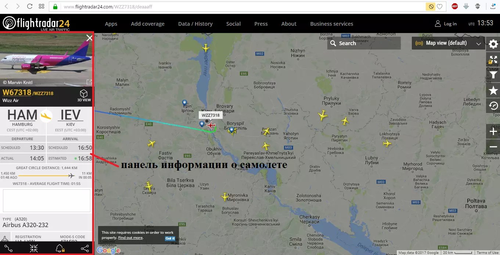Click the flight route icon in bottom bar
Screen dimensions: 500x255
pyautogui.click(x=8, y=248)
